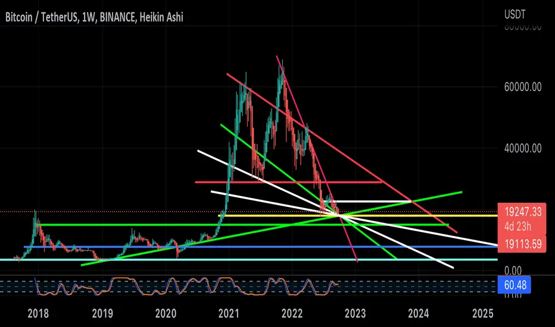Click the 4d 23h countdown label

coord(517,227)
